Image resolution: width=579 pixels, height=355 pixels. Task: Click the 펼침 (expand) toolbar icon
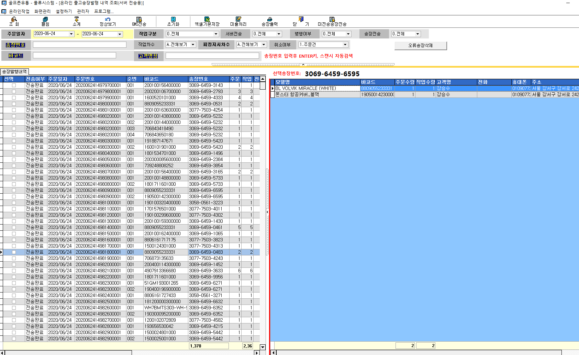[x=45, y=20]
